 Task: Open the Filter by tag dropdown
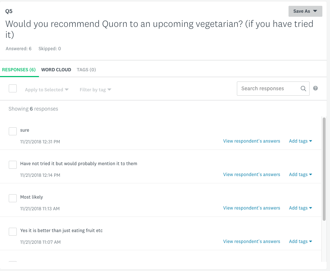95,89
